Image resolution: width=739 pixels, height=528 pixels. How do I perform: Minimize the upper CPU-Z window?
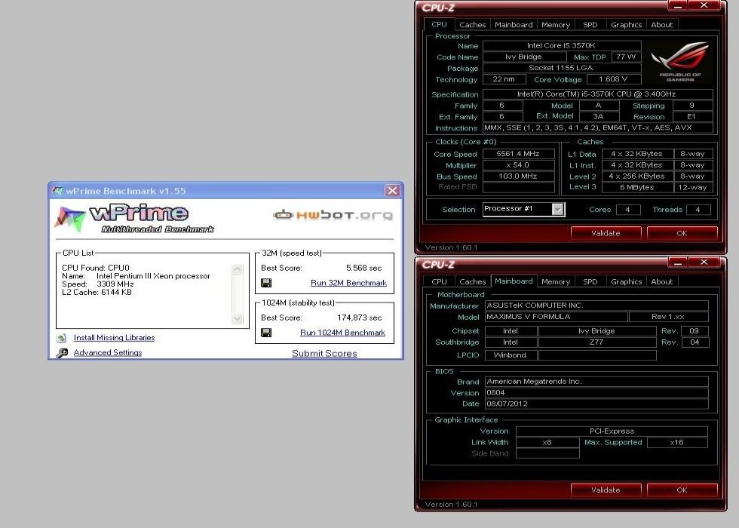pos(678,6)
